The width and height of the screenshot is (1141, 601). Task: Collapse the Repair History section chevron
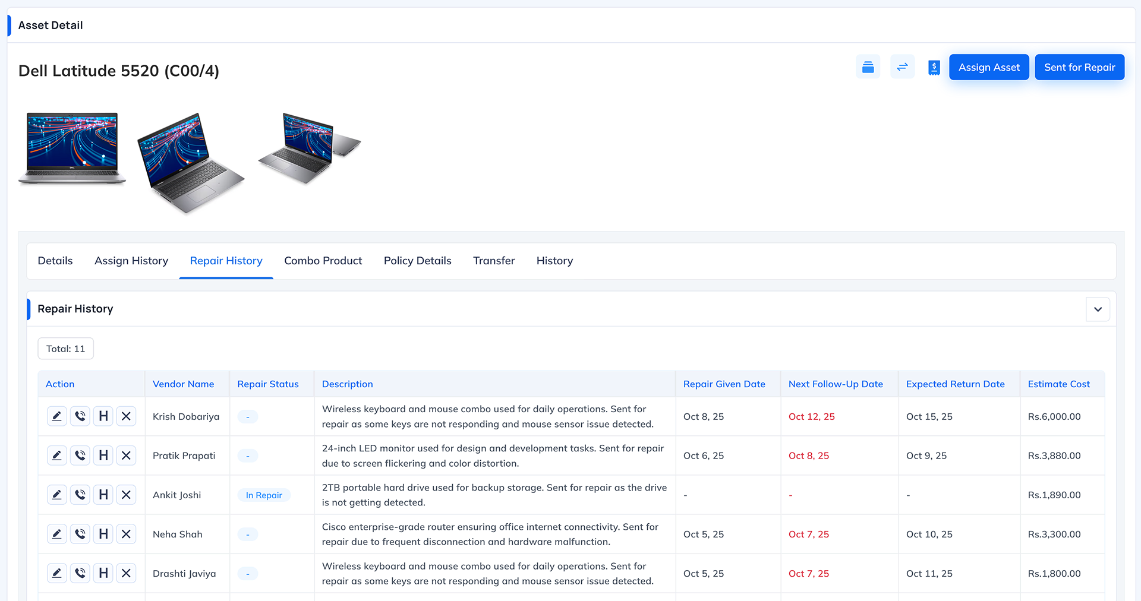1098,309
